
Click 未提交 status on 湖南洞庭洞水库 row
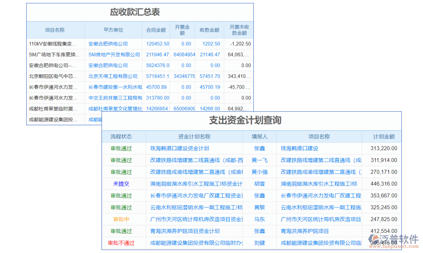(x=121, y=184)
